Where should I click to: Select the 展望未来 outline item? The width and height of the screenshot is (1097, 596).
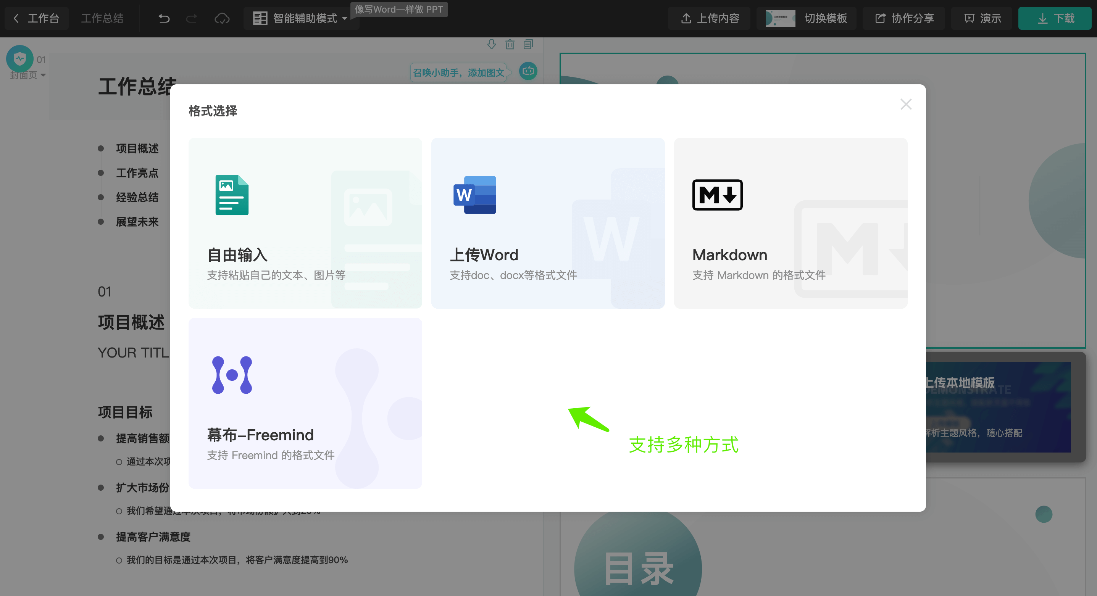click(x=137, y=222)
